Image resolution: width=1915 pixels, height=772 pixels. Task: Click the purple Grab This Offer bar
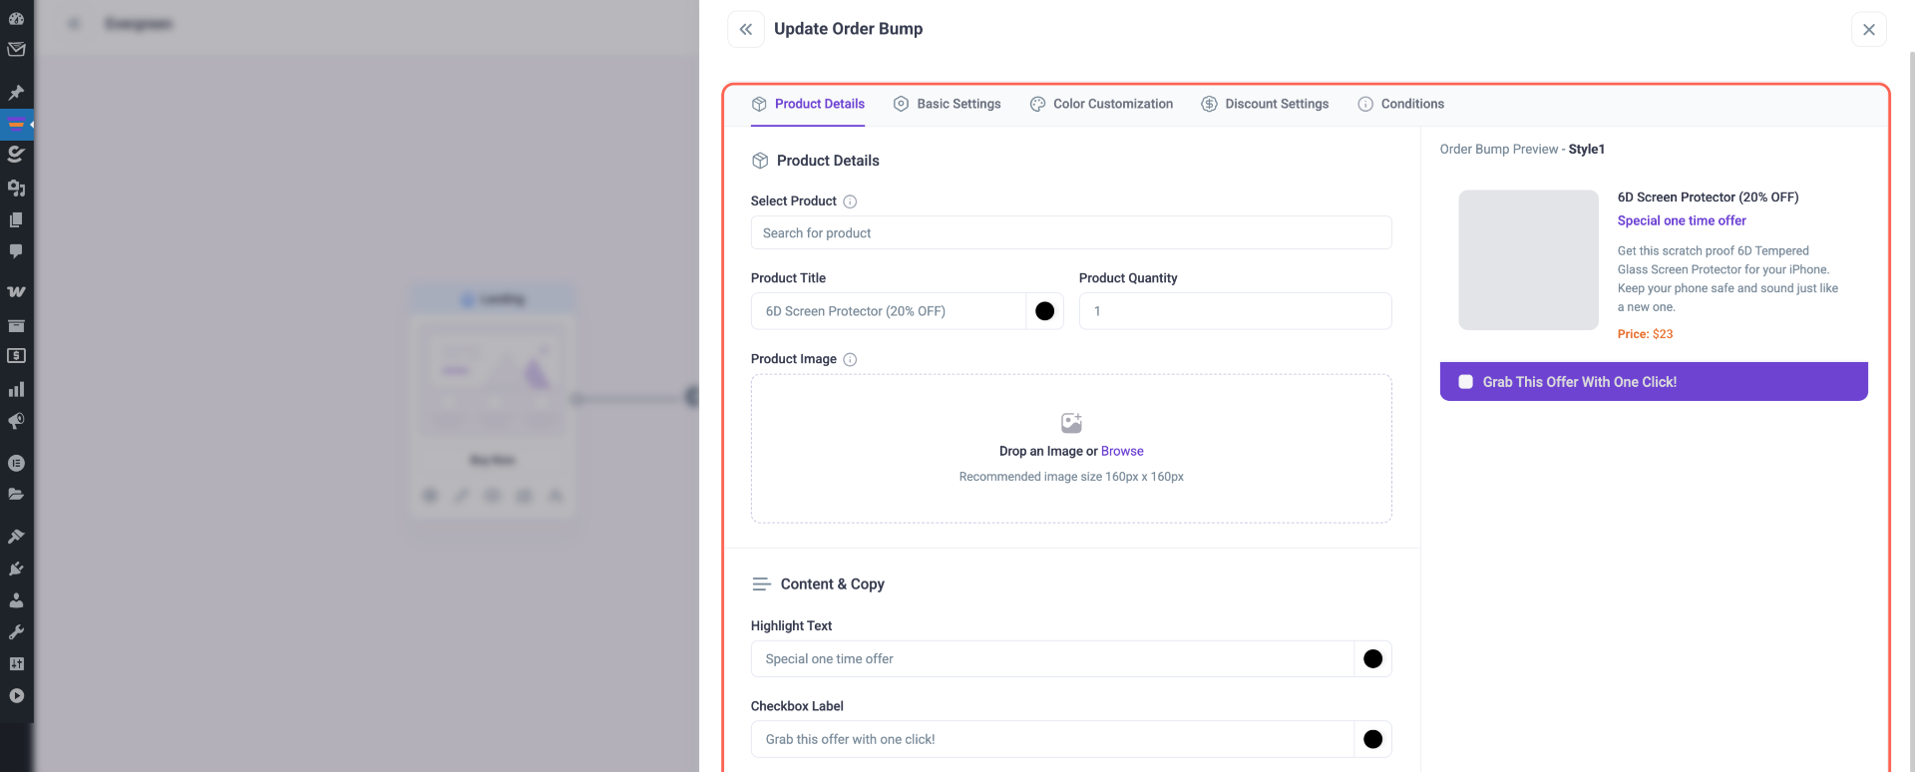tap(1654, 382)
